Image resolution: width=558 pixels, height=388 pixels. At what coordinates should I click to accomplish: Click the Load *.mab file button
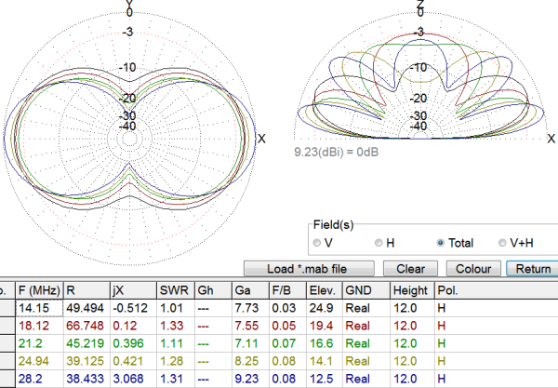click(309, 269)
